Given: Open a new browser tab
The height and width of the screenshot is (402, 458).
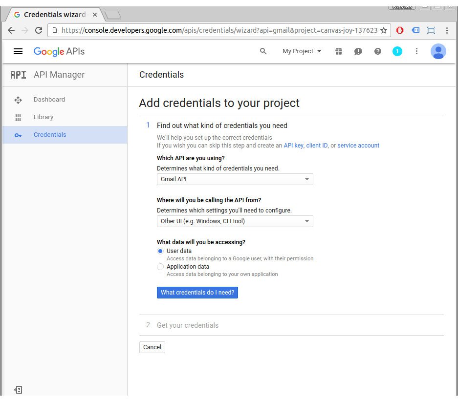Looking at the screenshot, I should (113, 15).
